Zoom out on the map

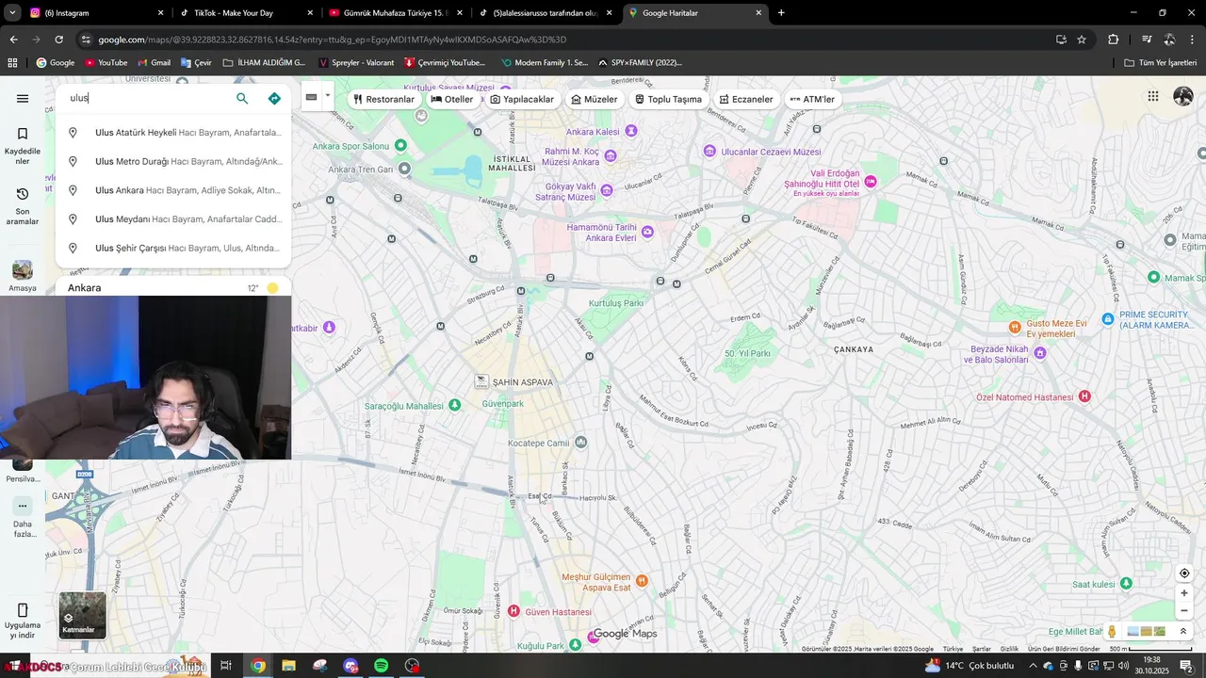pos(1184,610)
